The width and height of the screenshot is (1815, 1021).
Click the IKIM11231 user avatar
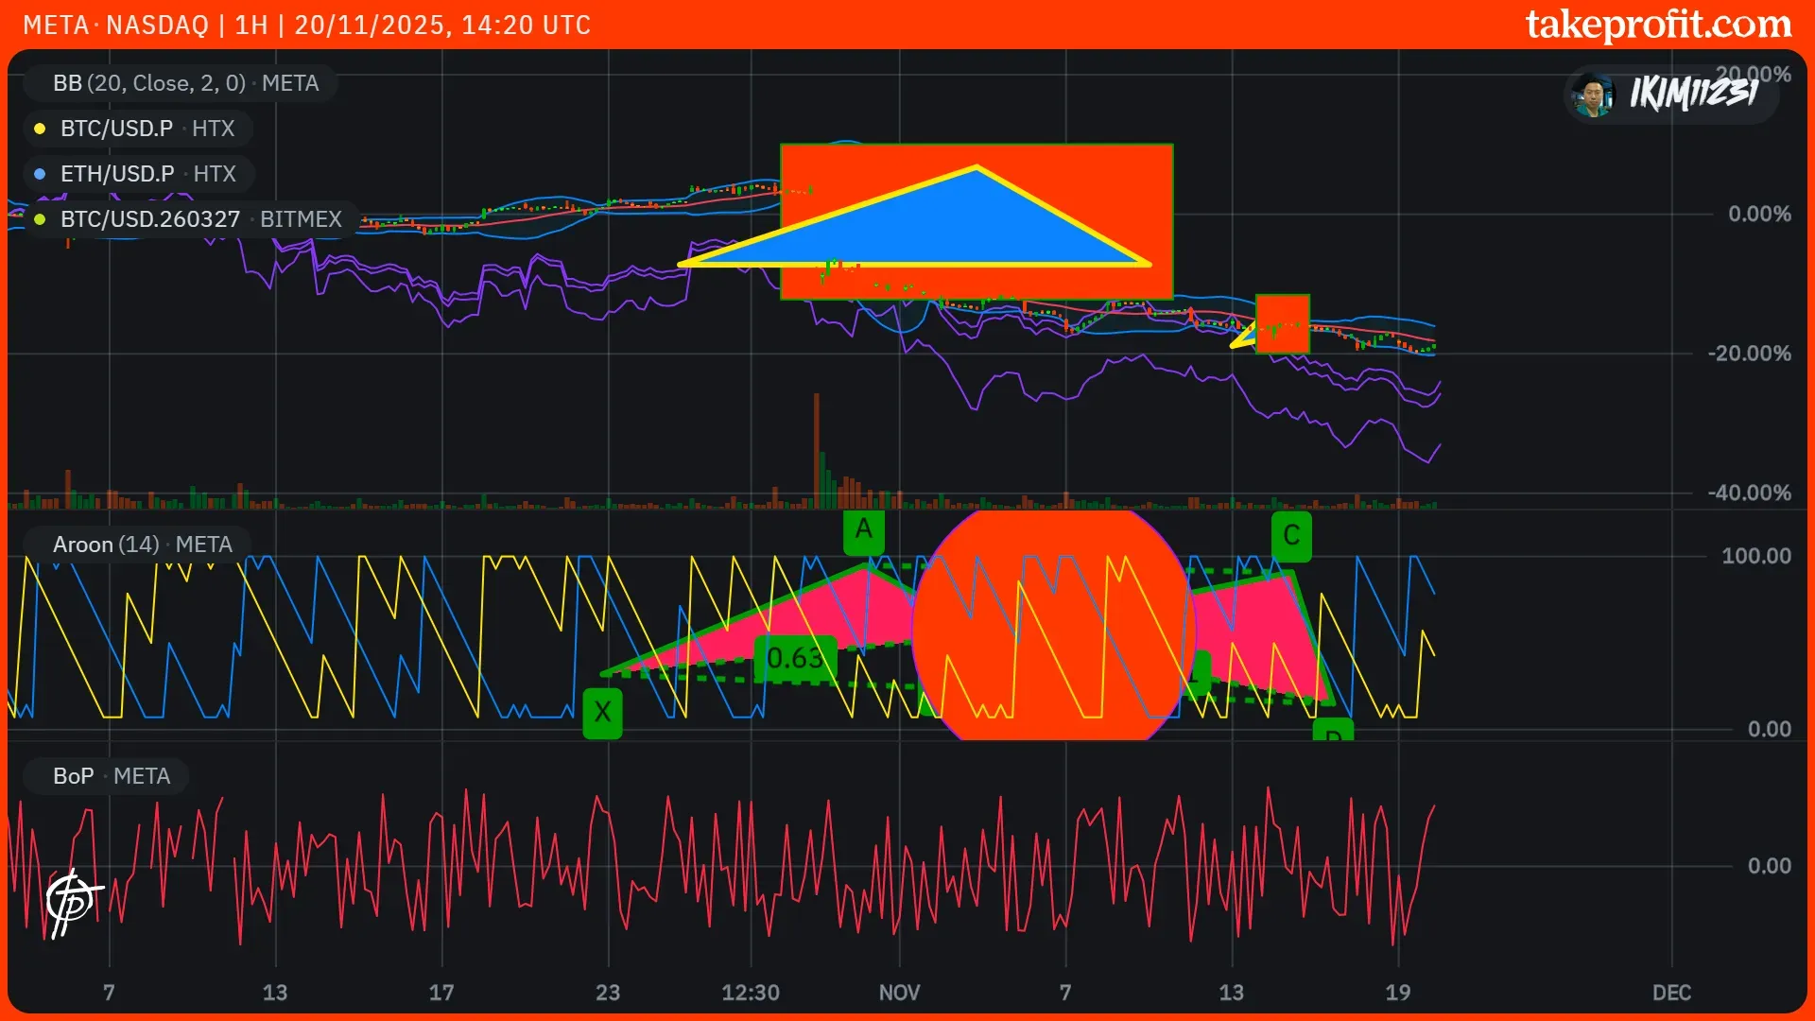pos(1594,95)
